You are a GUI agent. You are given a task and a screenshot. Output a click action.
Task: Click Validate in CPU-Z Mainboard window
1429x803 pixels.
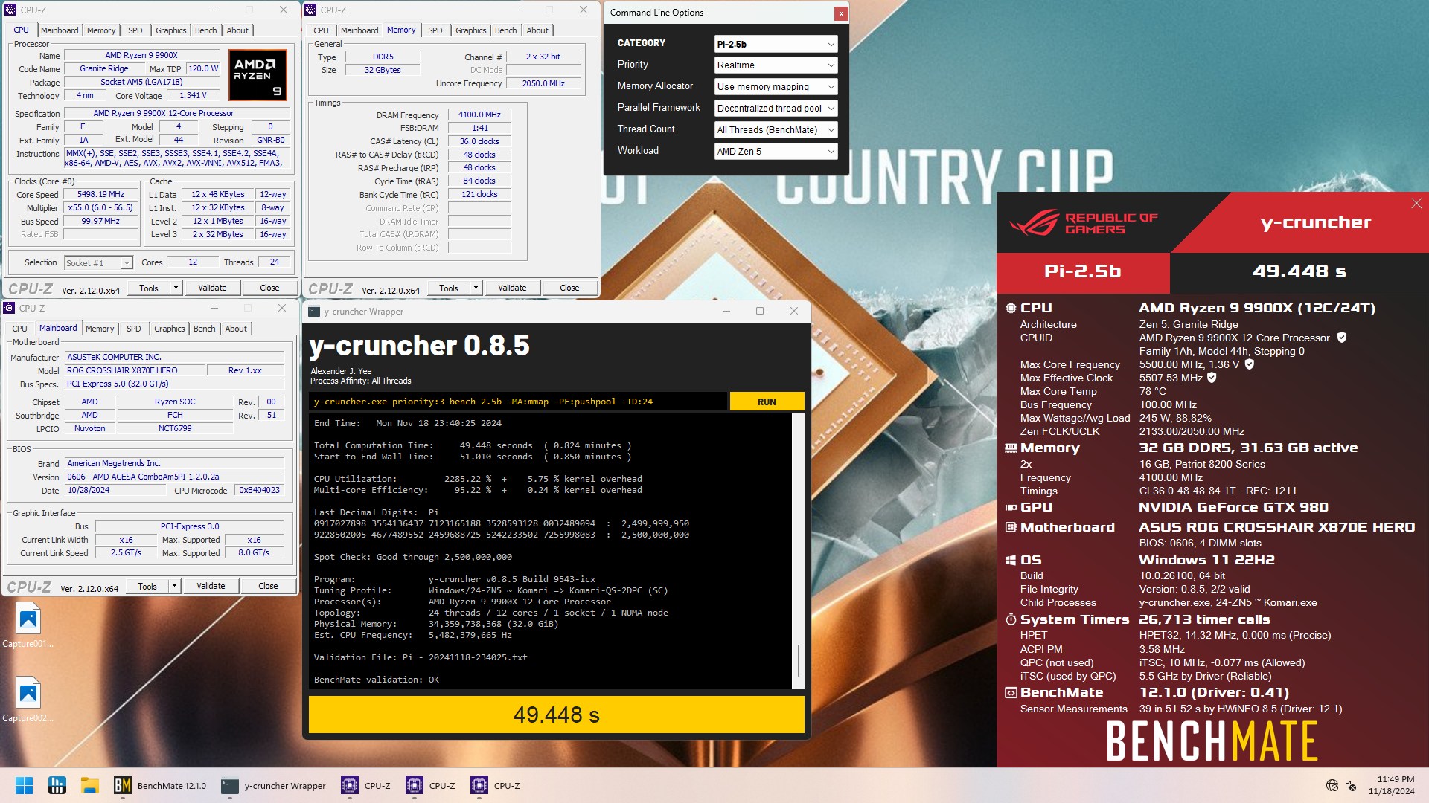tap(211, 586)
